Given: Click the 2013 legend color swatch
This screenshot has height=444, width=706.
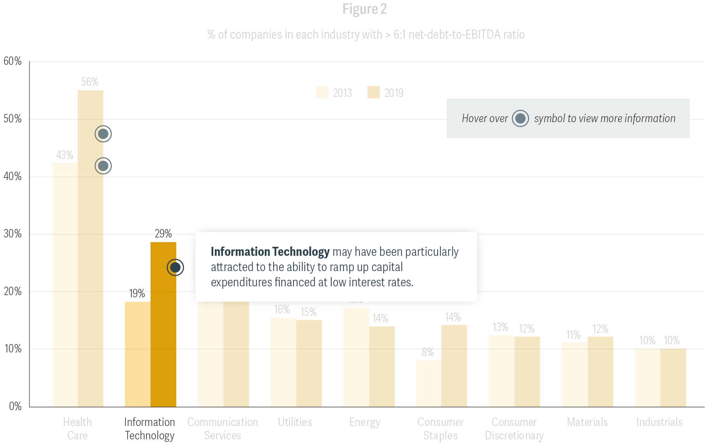Looking at the screenshot, I should pos(322,92).
